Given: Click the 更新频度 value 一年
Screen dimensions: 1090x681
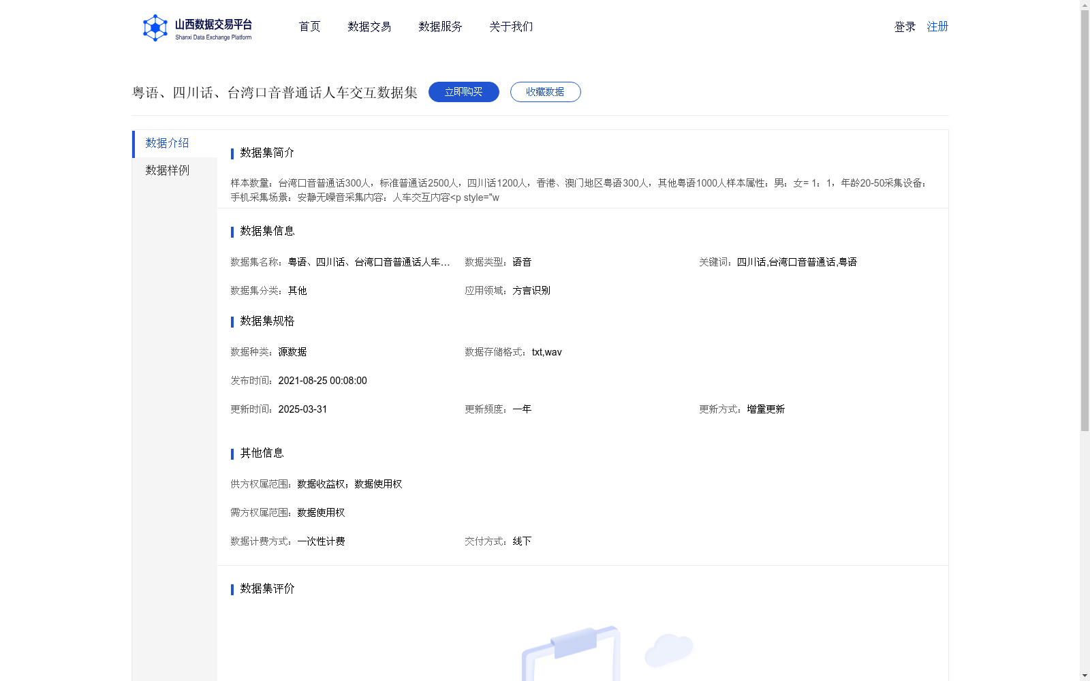Looking at the screenshot, I should (522, 409).
